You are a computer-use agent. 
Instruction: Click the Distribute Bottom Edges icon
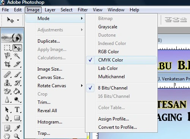click(184, 20)
